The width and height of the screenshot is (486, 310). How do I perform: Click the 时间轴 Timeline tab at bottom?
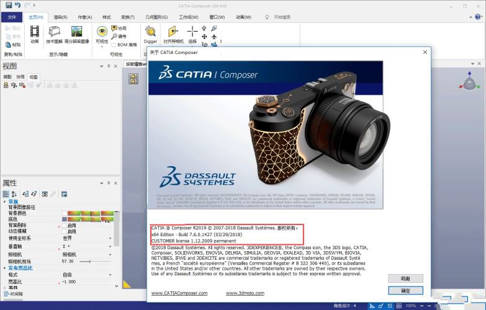(14, 294)
